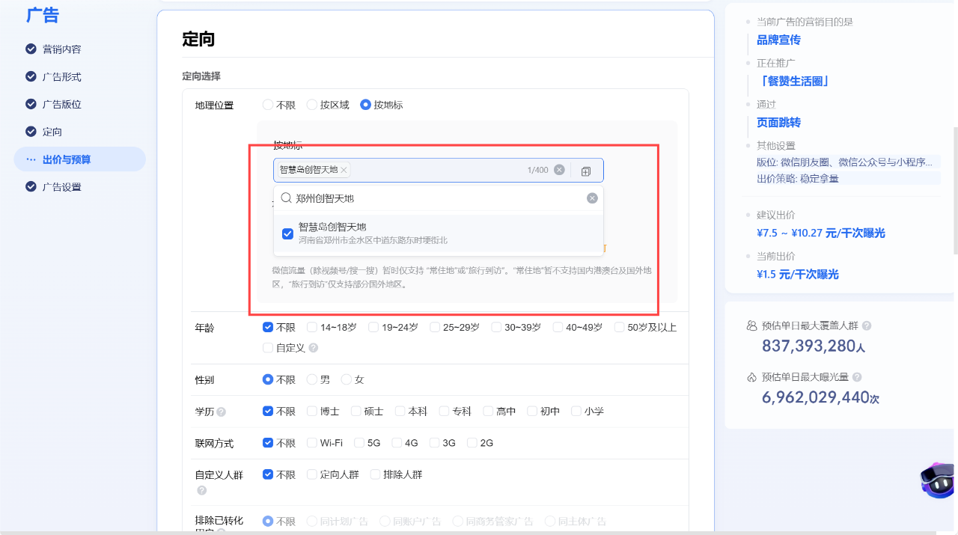Image resolution: width=958 pixels, height=535 pixels.
Task: Click the magnifier search icon in dropdown
Action: point(286,198)
